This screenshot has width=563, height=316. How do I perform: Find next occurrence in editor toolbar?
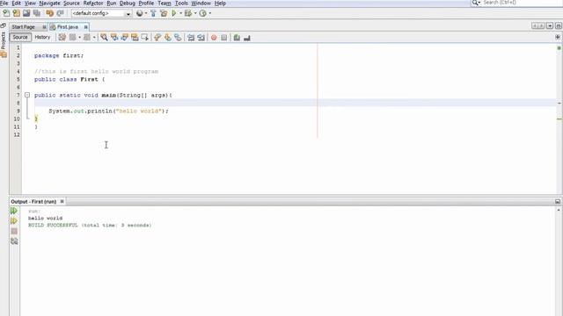tap(124, 37)
